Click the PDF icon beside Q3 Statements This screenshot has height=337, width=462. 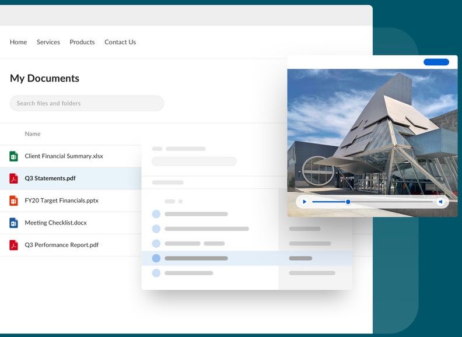[x=13, y=178]
